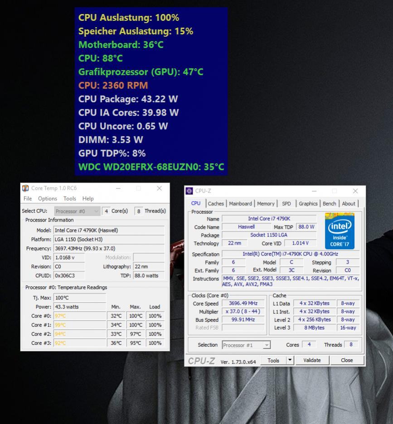This screenshot has width=393, height=424.
Task: Click the Multiplier value 'x 37.0 ( 8 - 44 )'
Action: [x=243, y=312]
